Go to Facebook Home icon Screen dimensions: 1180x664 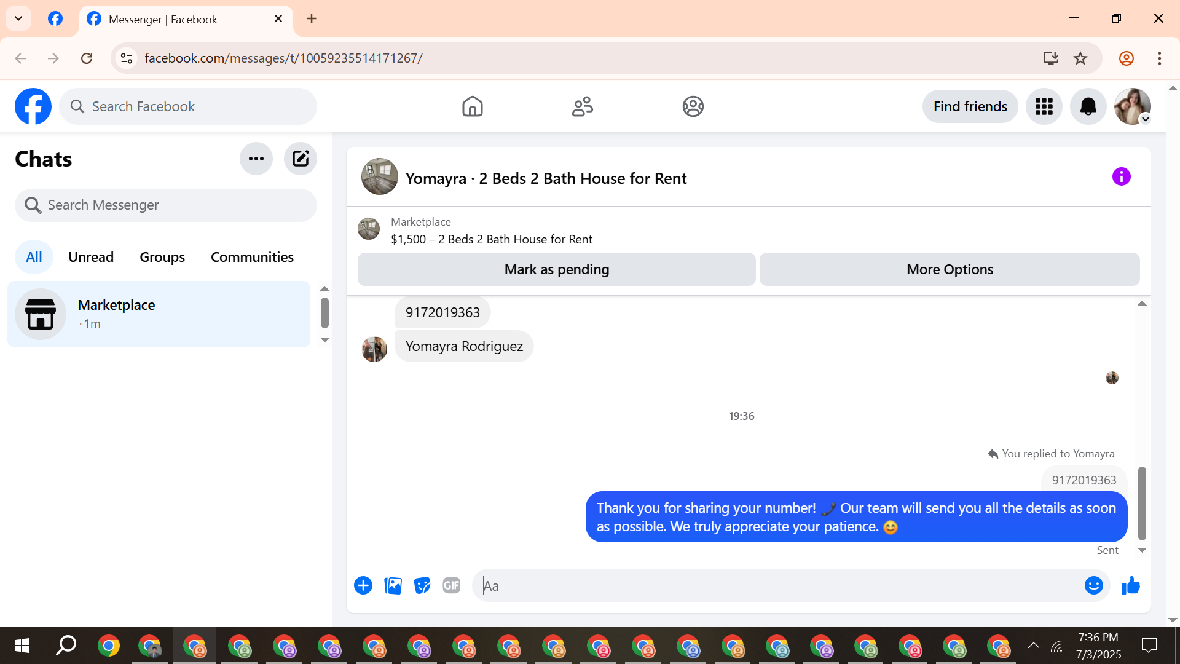pyautogui.click(x=472, y=106)
